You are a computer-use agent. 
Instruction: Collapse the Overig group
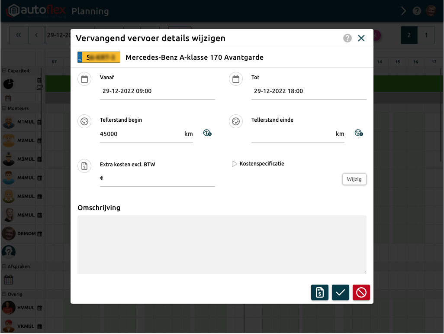4,295
